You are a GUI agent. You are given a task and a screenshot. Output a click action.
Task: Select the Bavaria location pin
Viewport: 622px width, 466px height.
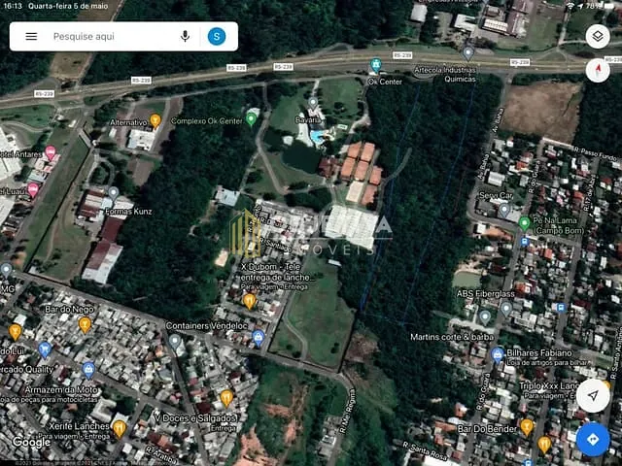point(313,104)
